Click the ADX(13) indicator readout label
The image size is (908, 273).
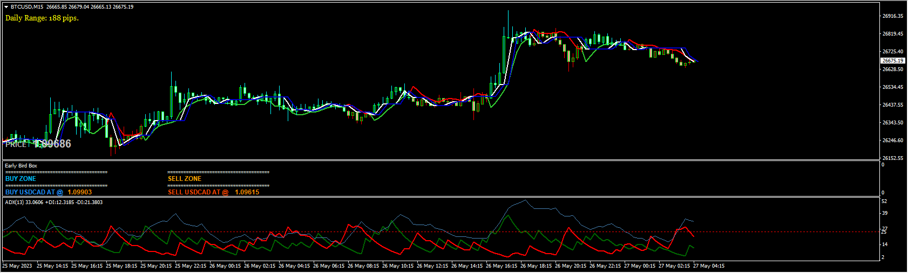(x=54, y=202)
